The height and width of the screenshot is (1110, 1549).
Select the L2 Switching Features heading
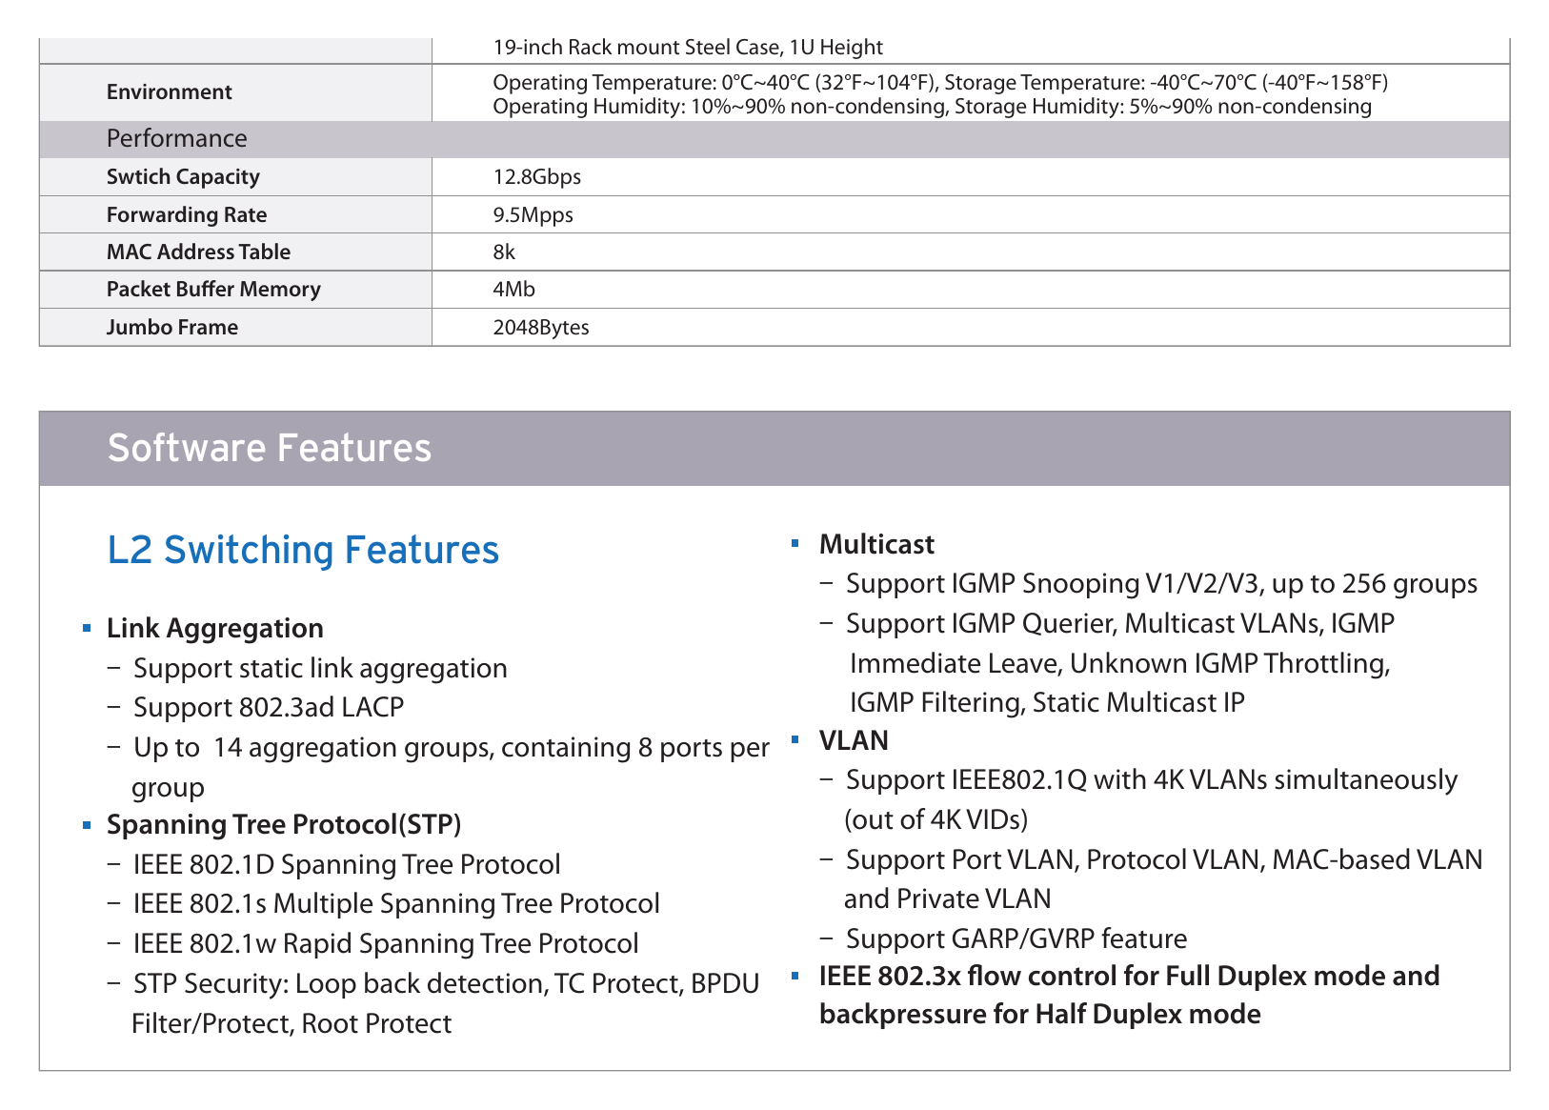(x=303, y=550)
